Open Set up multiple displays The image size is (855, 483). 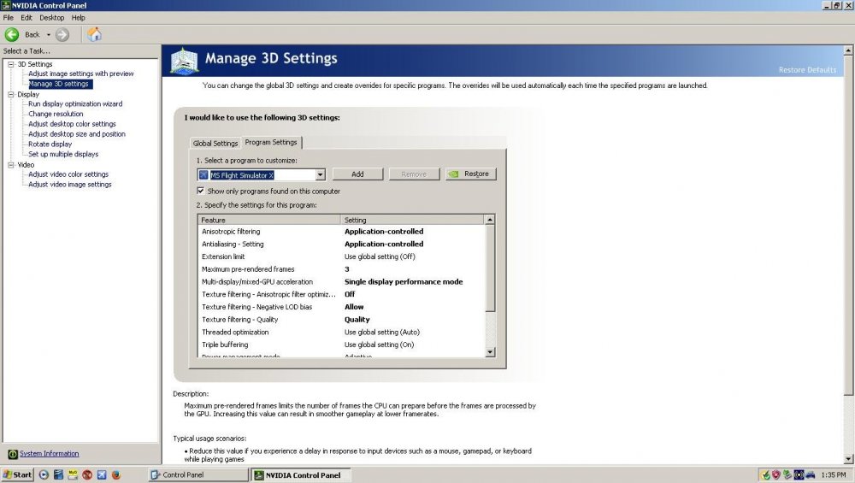tap(63, 154)
